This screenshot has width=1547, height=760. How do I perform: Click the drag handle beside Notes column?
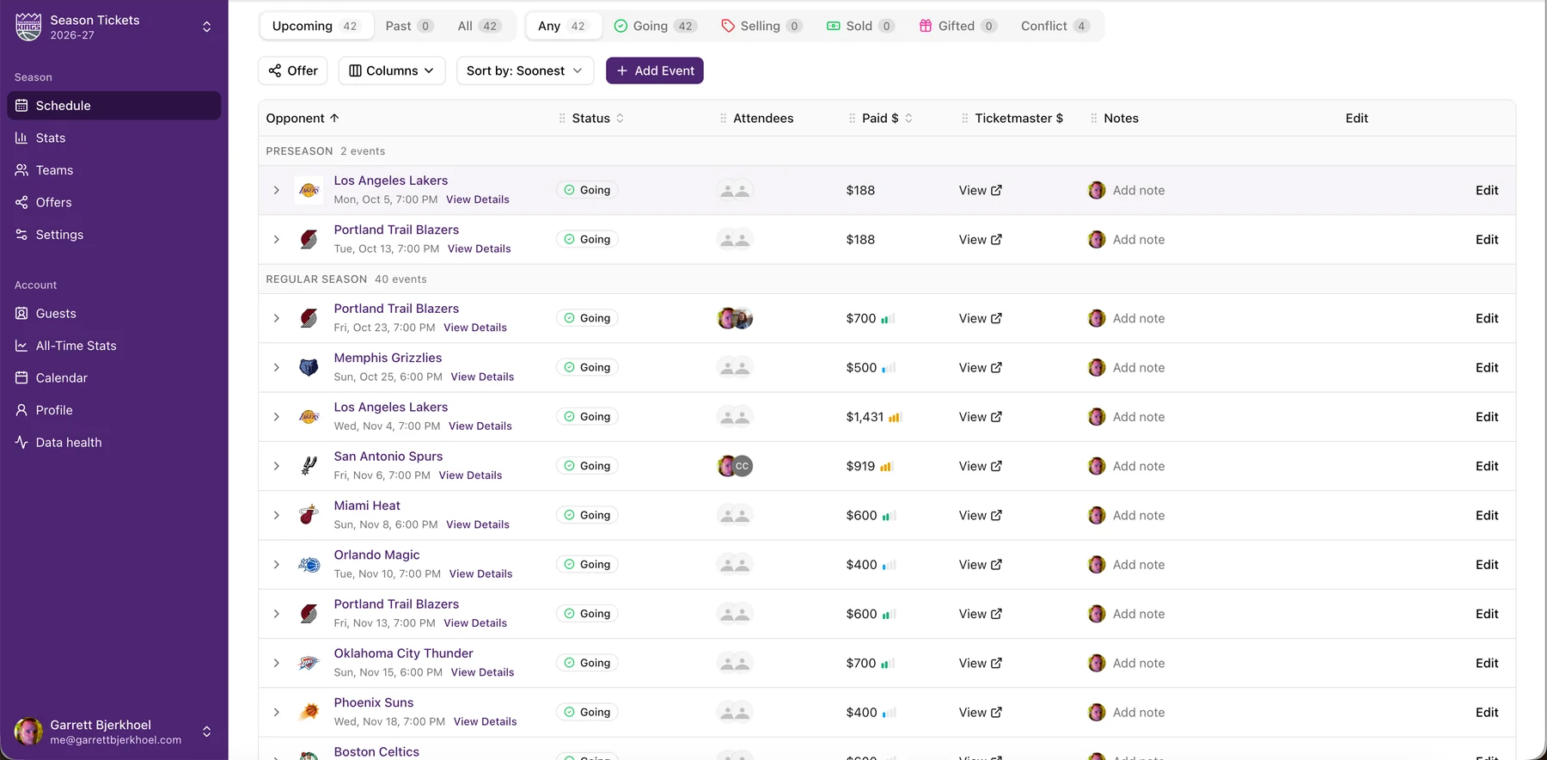(1093, 119)
